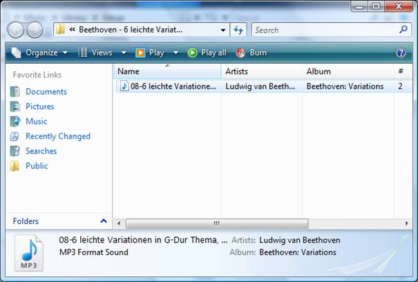
Task: Expand the Organize menu
Action: tap(41, 53)
